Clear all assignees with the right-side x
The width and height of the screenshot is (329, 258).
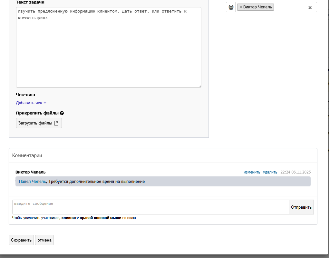310,7
